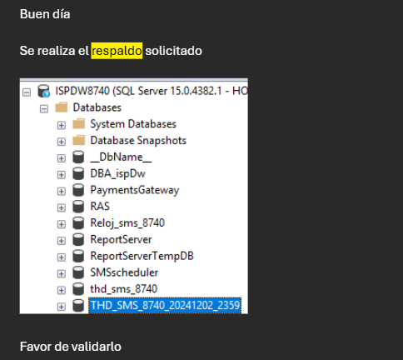This screenshot has width=403, height=360.
Task: Expand the Reloj_sms_8740 database node
Action: (62, 224)
